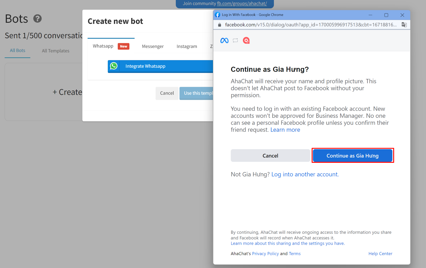Image resolution: width=426 pixels, height=268 pixels.
Task: Click the WhatsApp logo on Integrate button
Action: pos(114,66)
